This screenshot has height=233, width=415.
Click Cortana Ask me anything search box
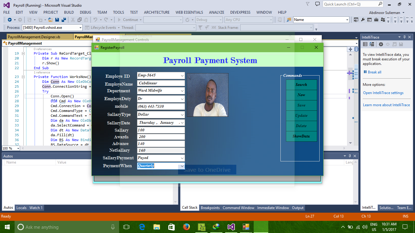67,227
